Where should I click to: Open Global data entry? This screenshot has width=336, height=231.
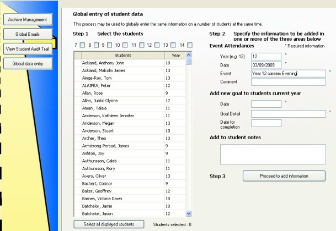28,64
